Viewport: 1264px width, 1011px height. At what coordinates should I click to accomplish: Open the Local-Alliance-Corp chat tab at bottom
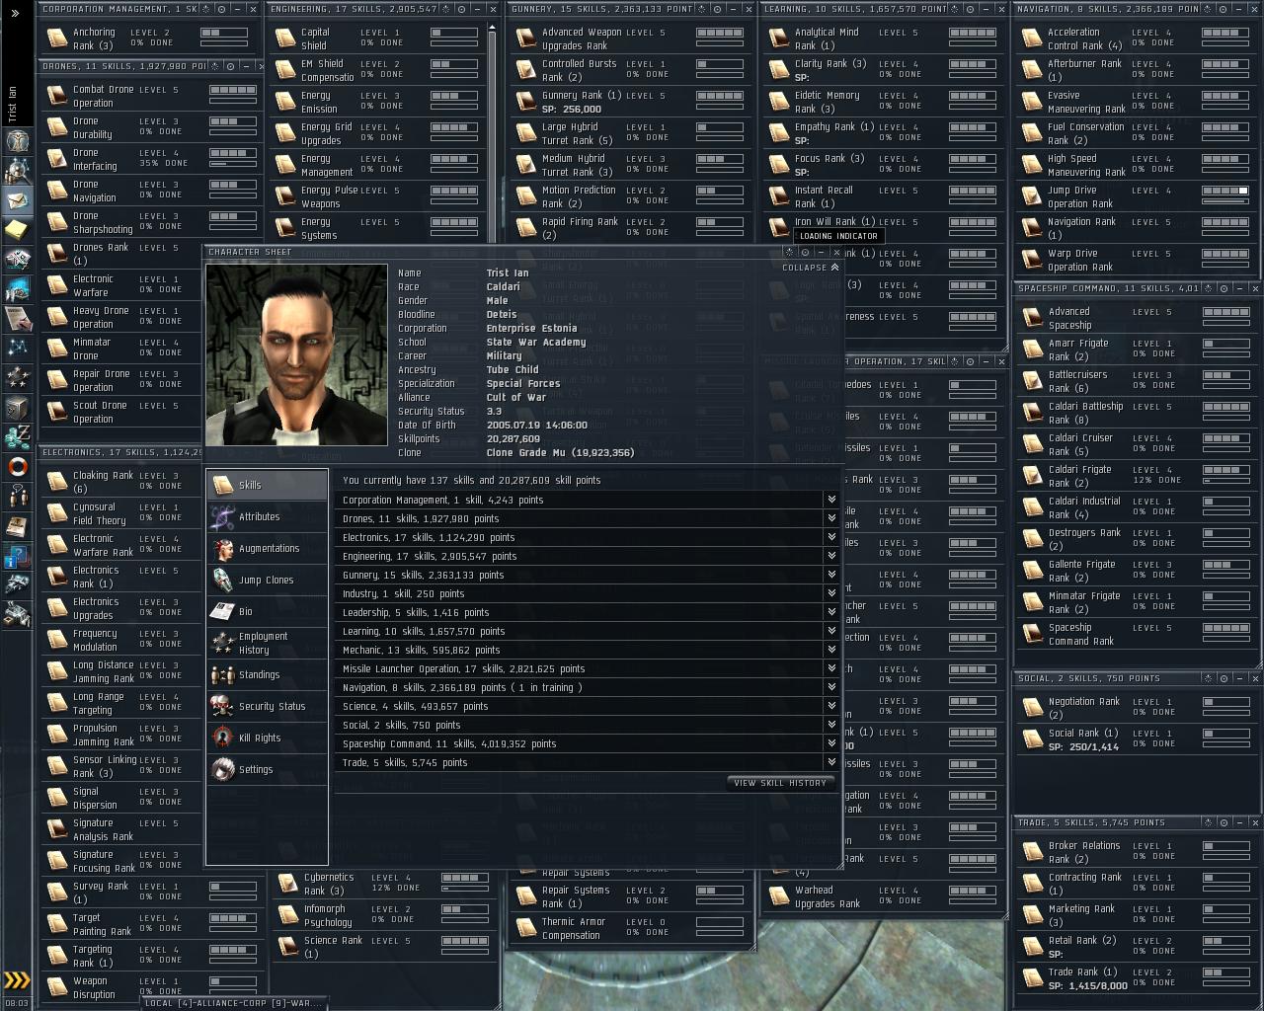233,1003
